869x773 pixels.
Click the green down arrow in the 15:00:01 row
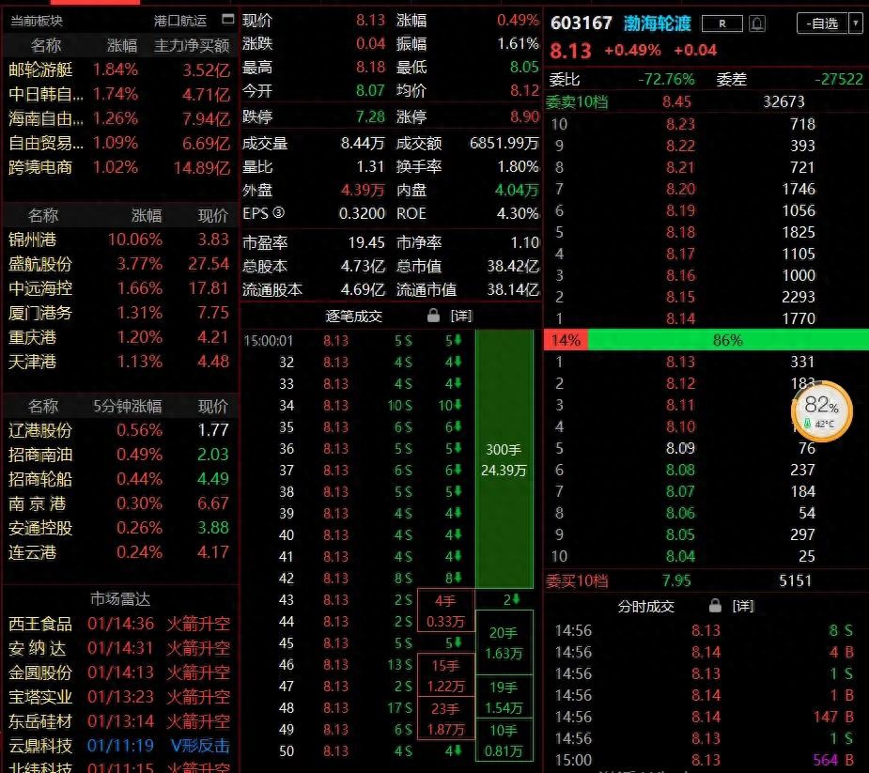coord(458,340)
